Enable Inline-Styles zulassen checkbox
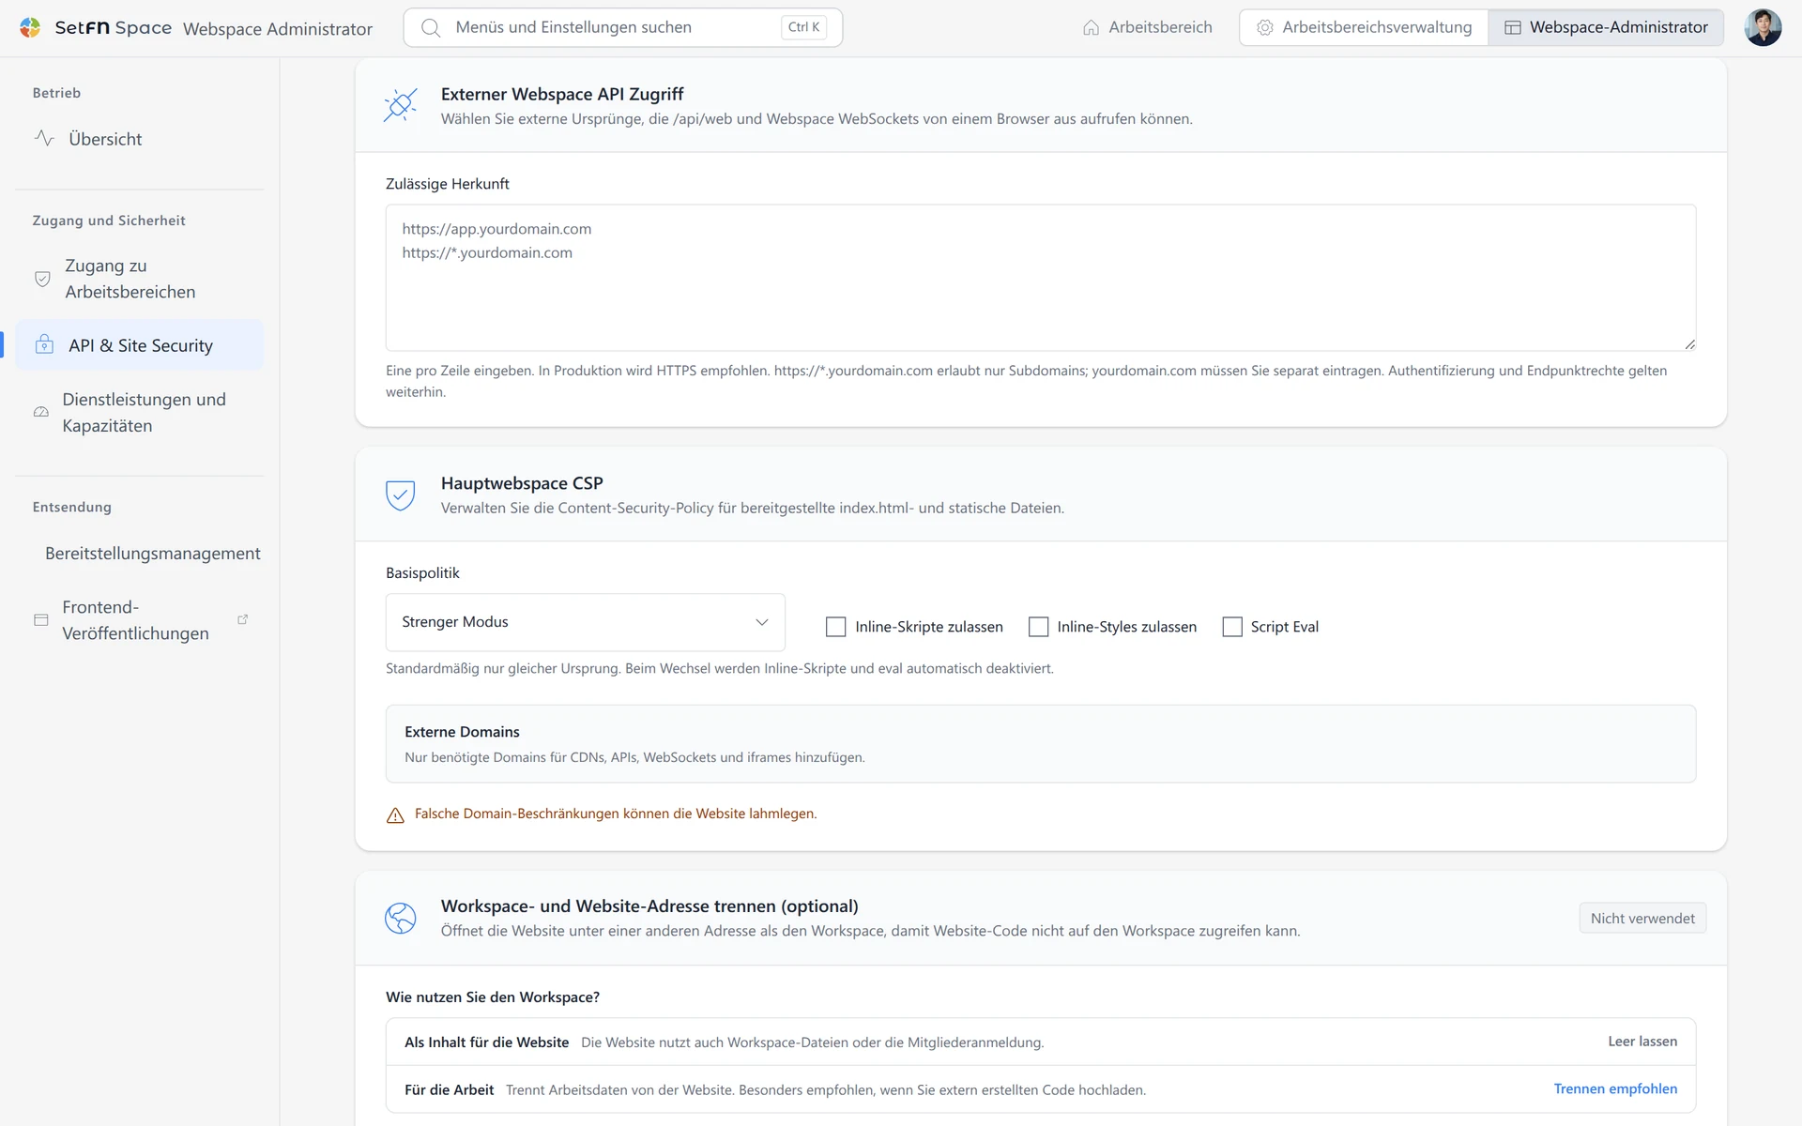Screen dimensions: 1802x1126 point(1038,627)
